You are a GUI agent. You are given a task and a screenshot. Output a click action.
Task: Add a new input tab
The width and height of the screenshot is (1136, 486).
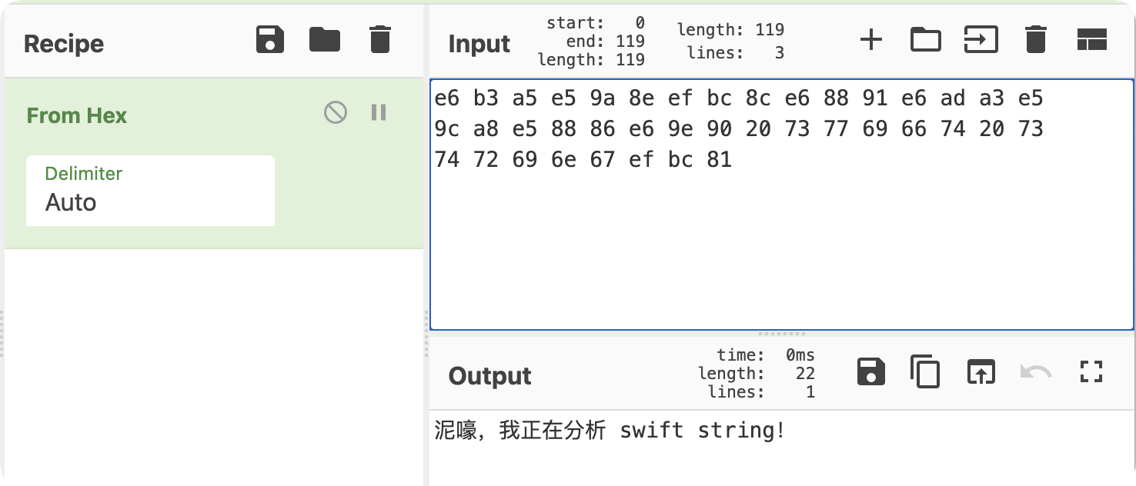(x=870, y=40)
